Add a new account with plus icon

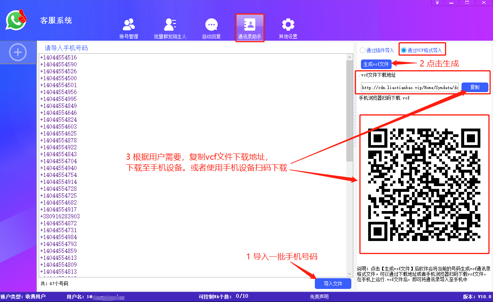18,52
